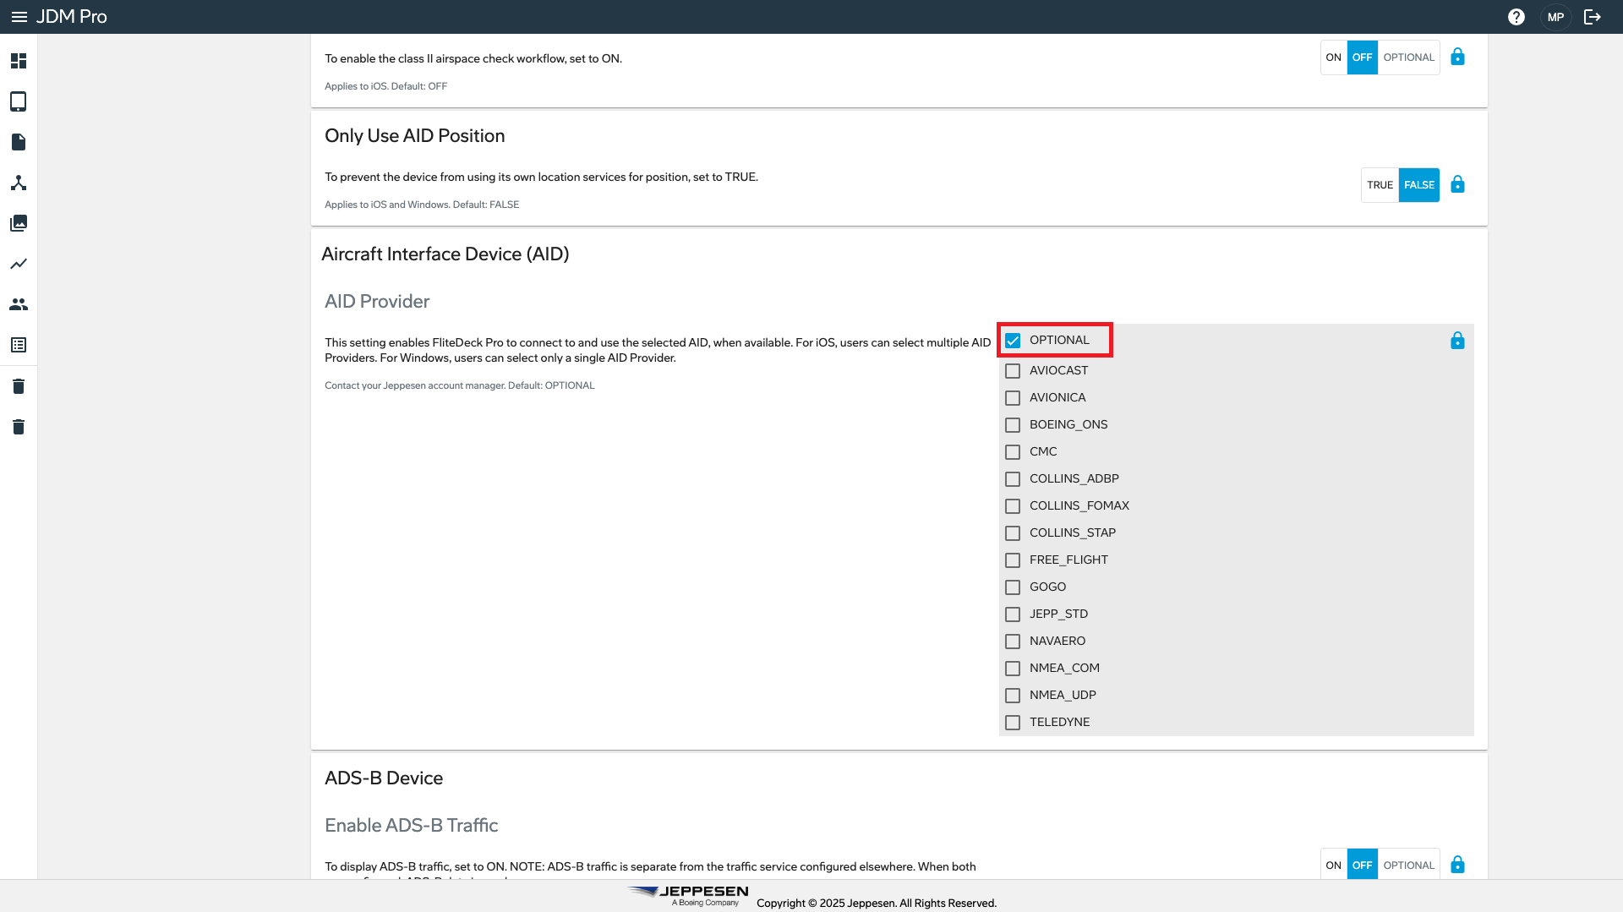Open the MP user profile avatar
1623x912 pixels.
1555,17
